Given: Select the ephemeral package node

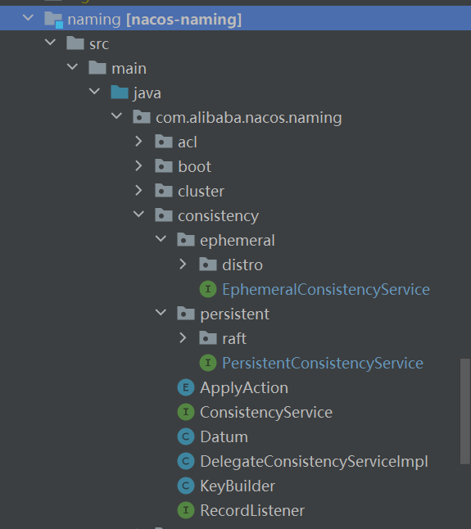Looking at the screenshot, I should pyautogui.click(x=238, y=240).
